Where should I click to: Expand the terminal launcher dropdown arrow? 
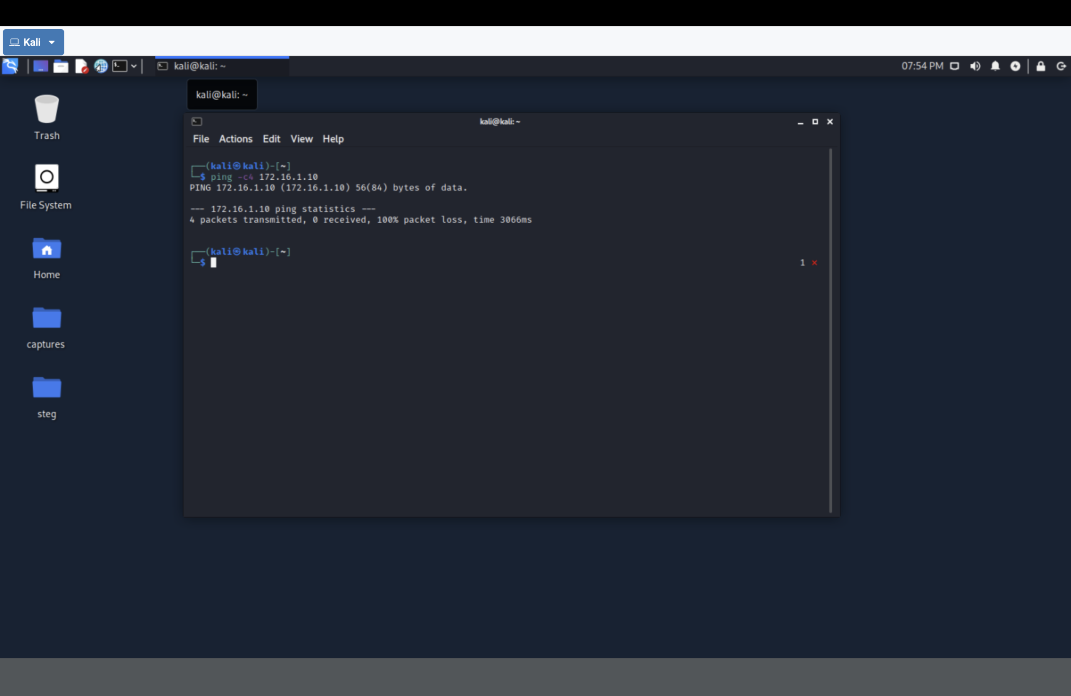coord(133,66)
